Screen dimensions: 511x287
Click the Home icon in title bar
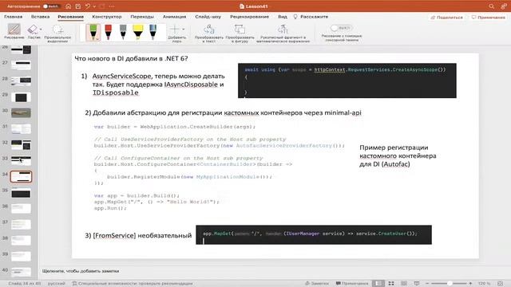pyautogui.click(x=69, y=6)
